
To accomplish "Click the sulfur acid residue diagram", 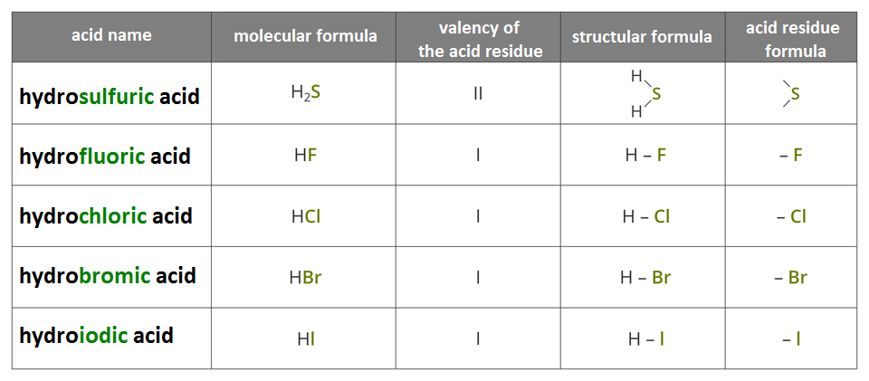I will click(x=791, y=93).
